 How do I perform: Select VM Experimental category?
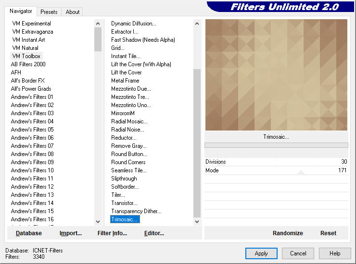click(x=32, y=24)
